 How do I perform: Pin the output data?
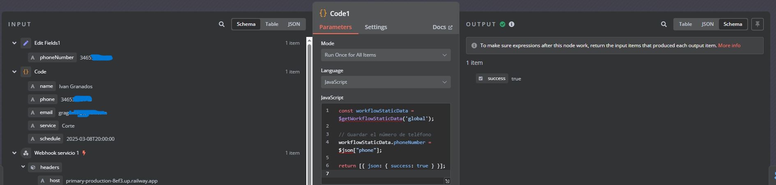(757, 24)
